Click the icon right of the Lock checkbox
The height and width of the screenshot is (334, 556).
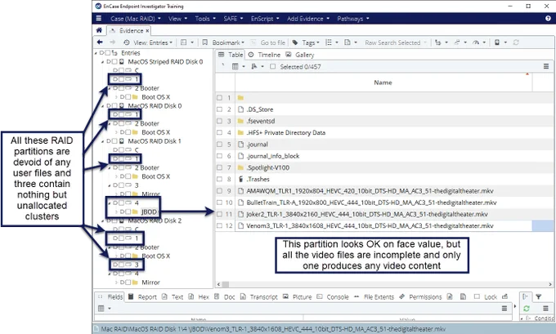point(504,296)
